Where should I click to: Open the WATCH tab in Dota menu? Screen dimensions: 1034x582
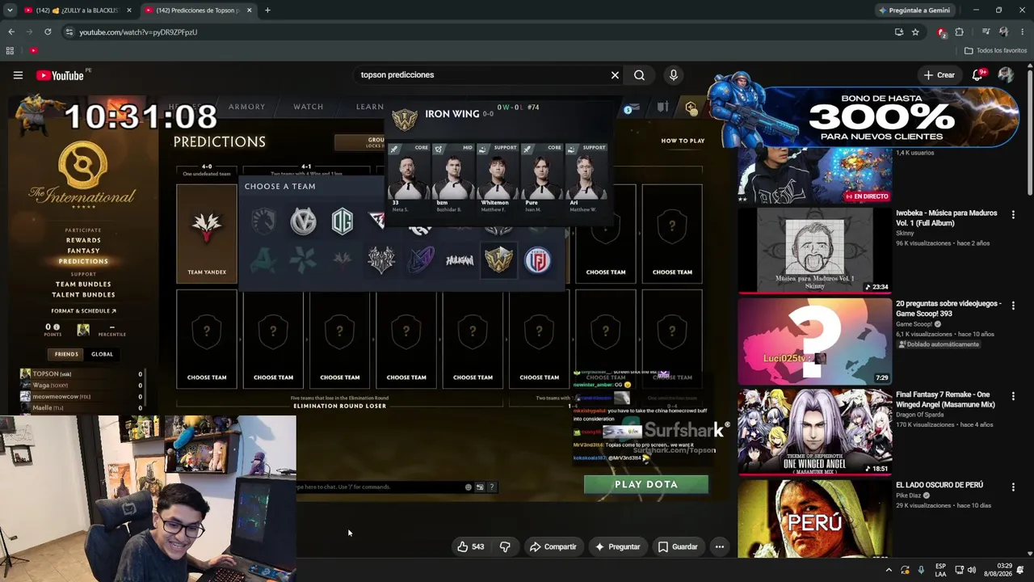308,107
